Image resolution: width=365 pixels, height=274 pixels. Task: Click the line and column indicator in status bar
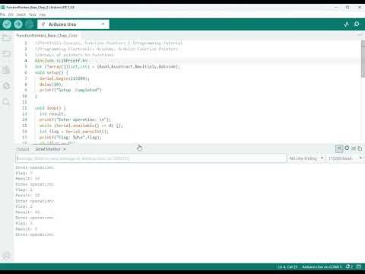pos(287,266)
